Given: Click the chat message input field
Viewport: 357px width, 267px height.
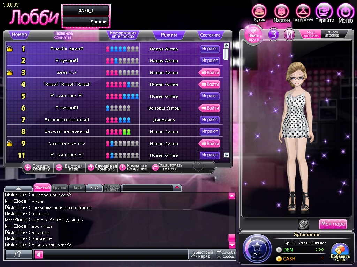Looking at the screenshot, I should pyautogui.click(x=115, y=255).
